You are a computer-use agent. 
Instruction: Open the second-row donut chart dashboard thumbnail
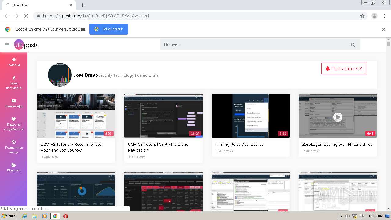pos(76,191)
